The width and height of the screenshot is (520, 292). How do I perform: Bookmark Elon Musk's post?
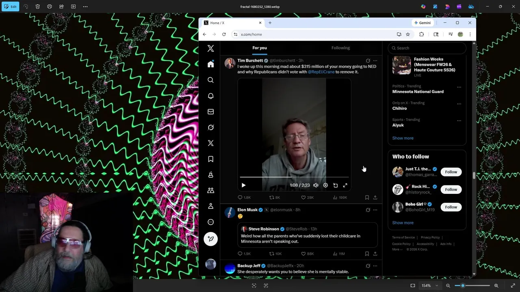click(367, 253)
